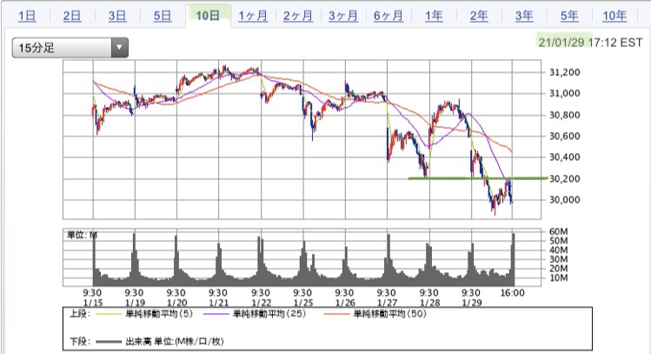Select the 3年 range tab
This screenshot has width=651, height=354.
coord(524,16)
